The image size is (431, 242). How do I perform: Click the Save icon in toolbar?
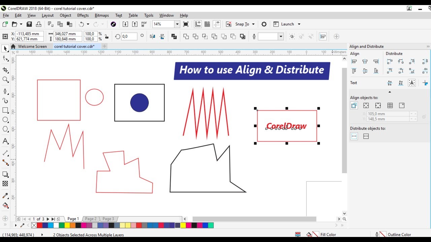click(29, 24)
